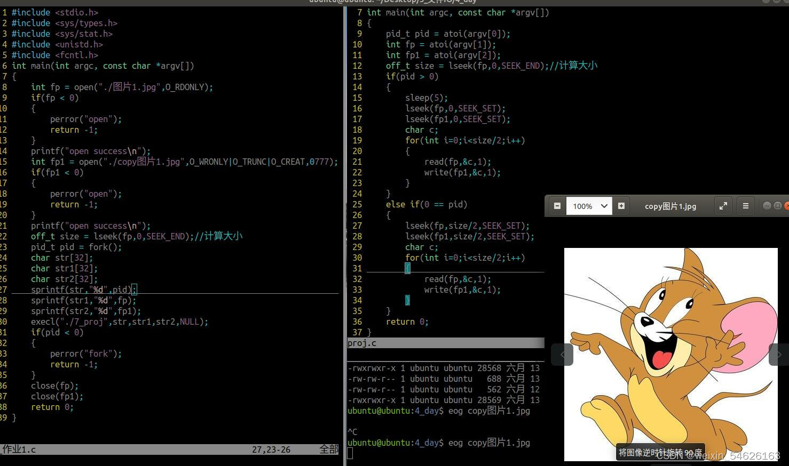The height and width of the screenshot is (466, 789).
Task: Click terminal row with file size 688
Action: [x=444, y=379]
